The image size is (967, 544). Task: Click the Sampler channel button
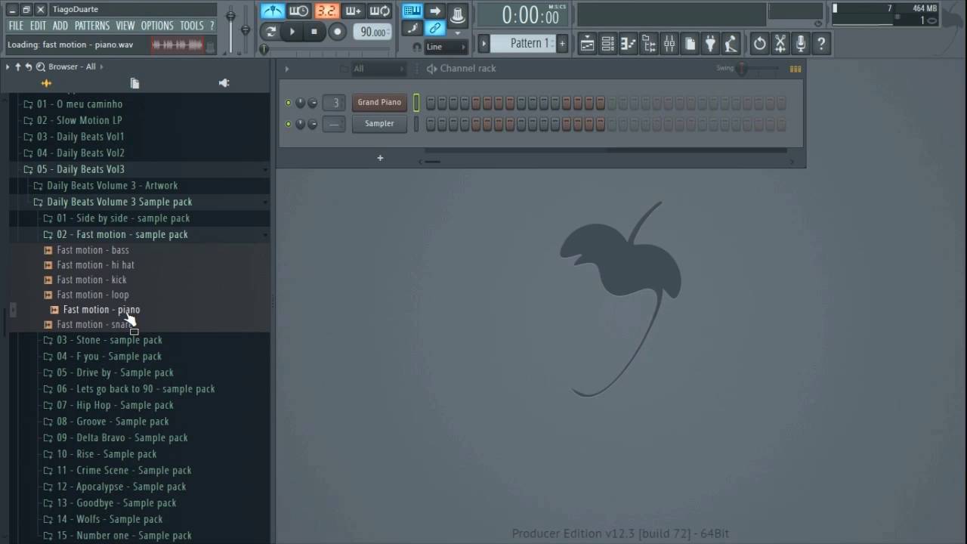(x=379, y=124)
